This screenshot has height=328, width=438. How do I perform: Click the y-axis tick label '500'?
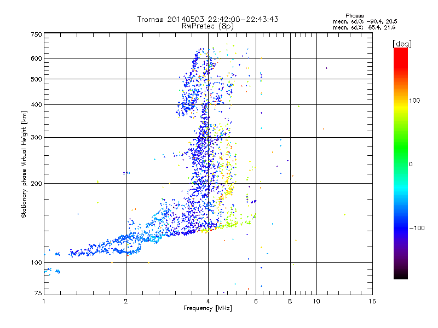click(36, 79)
